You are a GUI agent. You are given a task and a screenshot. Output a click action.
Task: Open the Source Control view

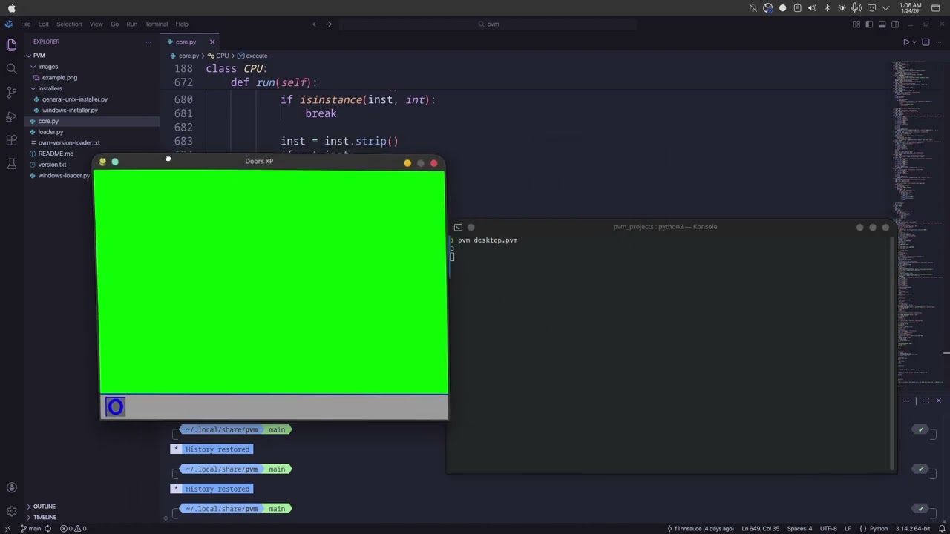(11, 93)
